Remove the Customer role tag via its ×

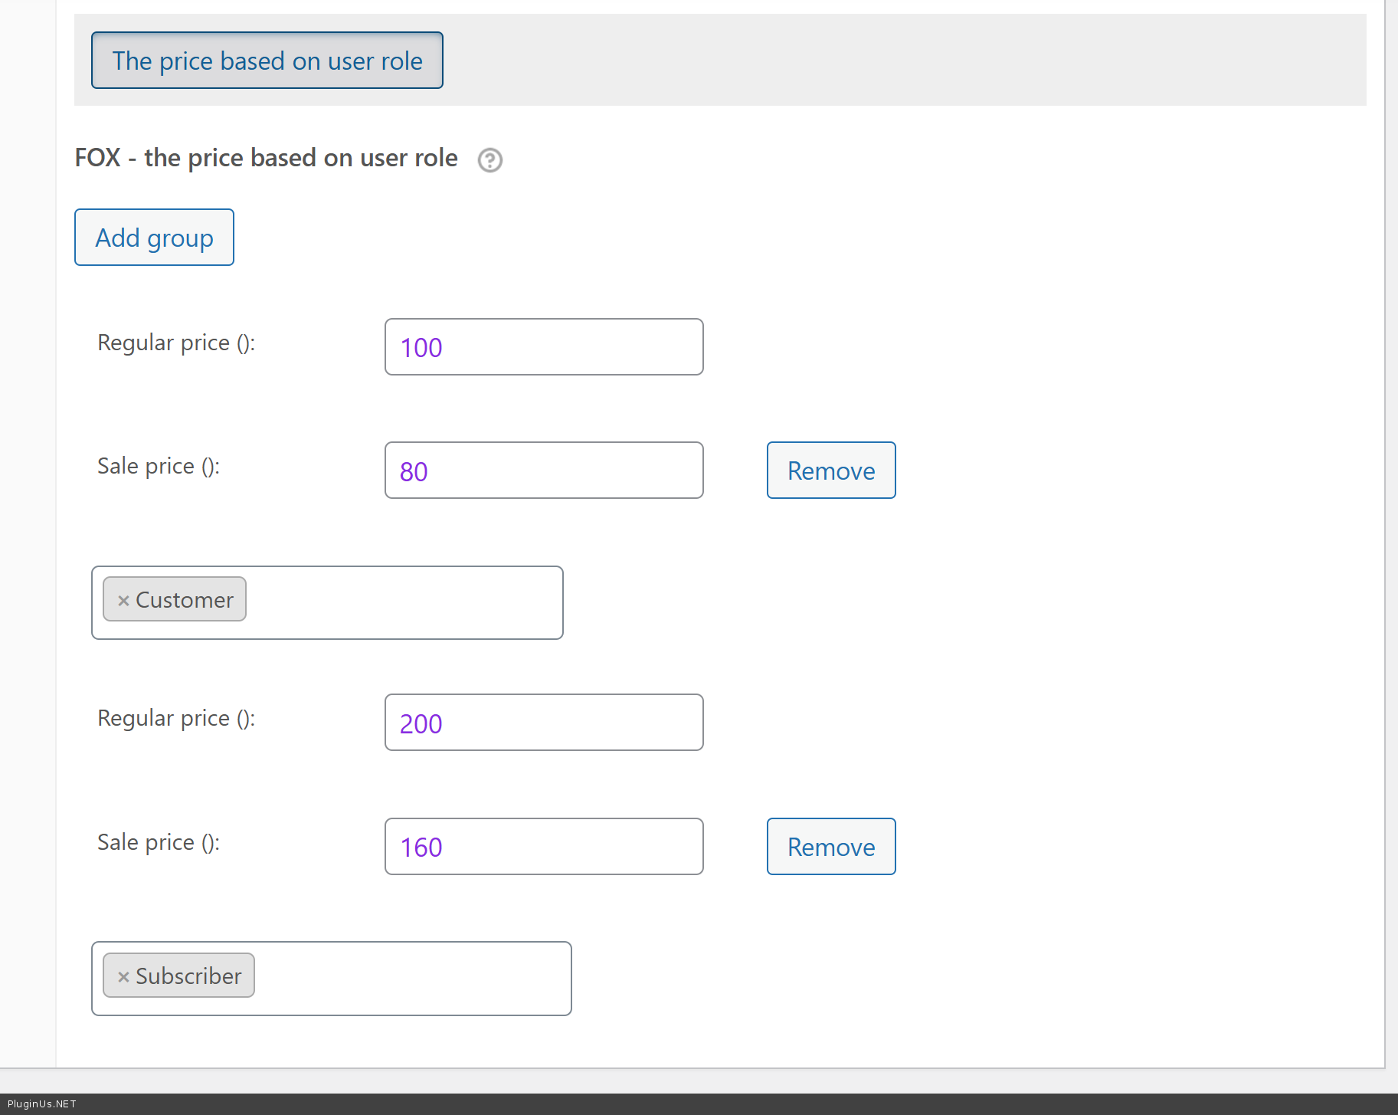123,601
